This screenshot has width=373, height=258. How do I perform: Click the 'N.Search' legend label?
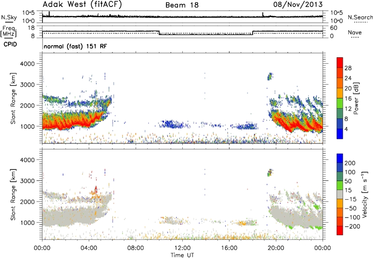(360, 17)
